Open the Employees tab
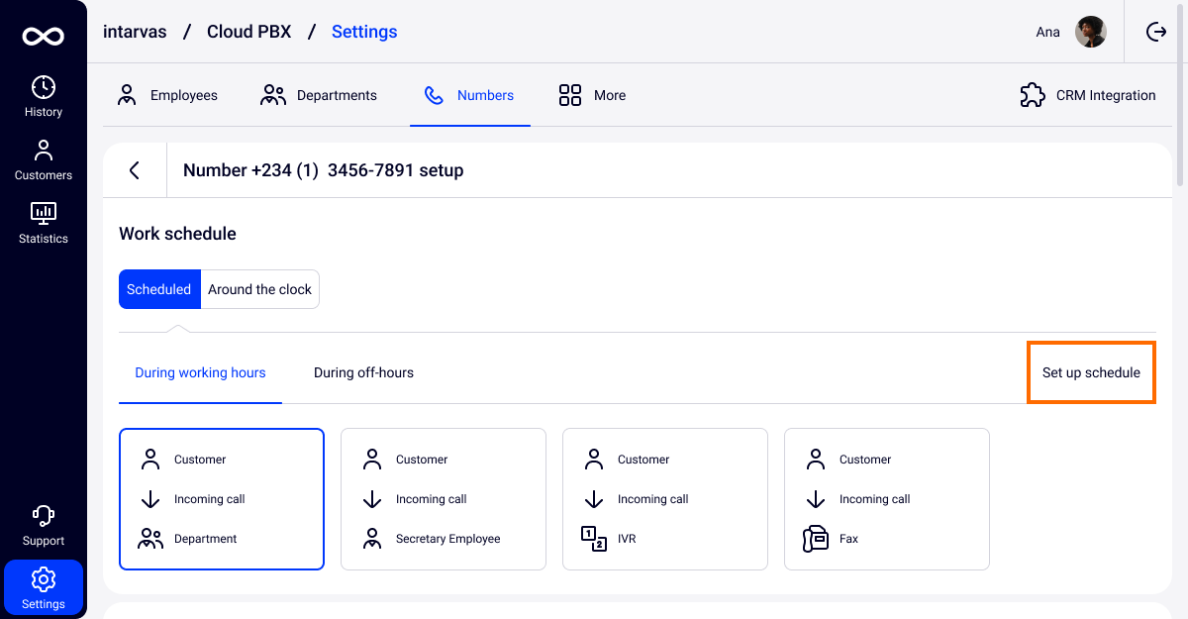Viewport: 1188px width, 619px height. [x=167, y=95]
